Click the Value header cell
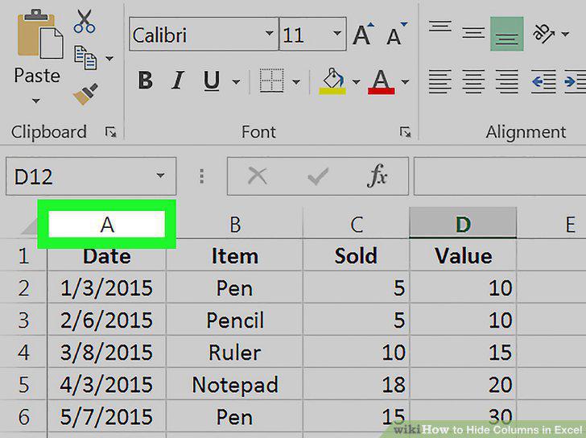Image resolution: width=586 pixels, height=438 pixels. point(463,256)
